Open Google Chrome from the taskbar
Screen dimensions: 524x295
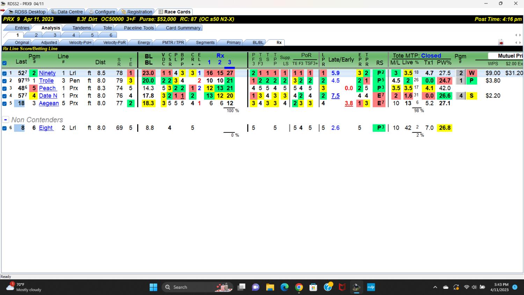299,287
